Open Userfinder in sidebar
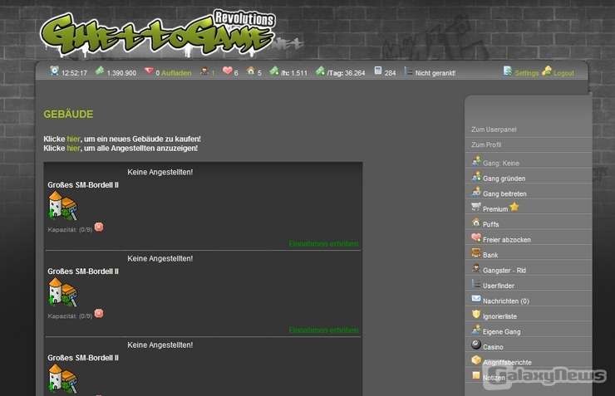The height and width of the screenshot is (396, 615). (499, 286)
